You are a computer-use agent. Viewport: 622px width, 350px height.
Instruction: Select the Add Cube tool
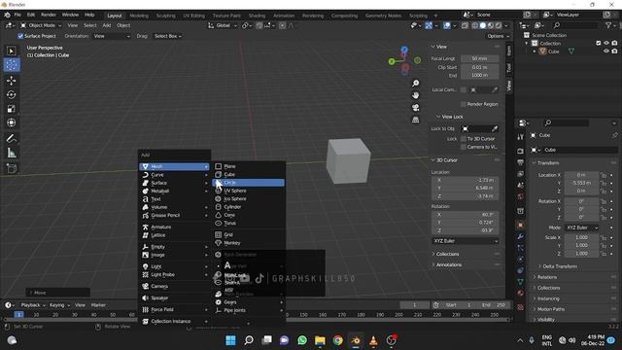(x=11, y=168)
